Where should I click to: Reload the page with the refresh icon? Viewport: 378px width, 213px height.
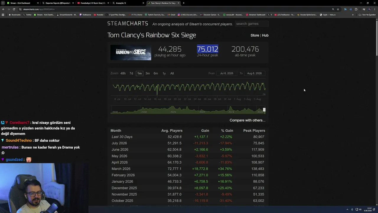point(14,9)
